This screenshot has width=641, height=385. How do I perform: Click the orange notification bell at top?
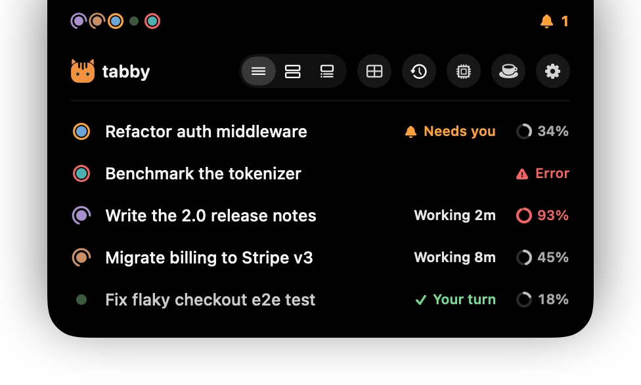coord(546,21)
